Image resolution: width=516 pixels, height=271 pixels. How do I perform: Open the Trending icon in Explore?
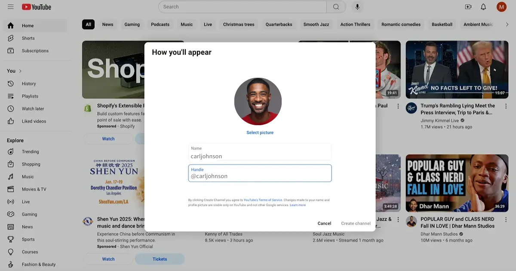(x=11, y=152)
